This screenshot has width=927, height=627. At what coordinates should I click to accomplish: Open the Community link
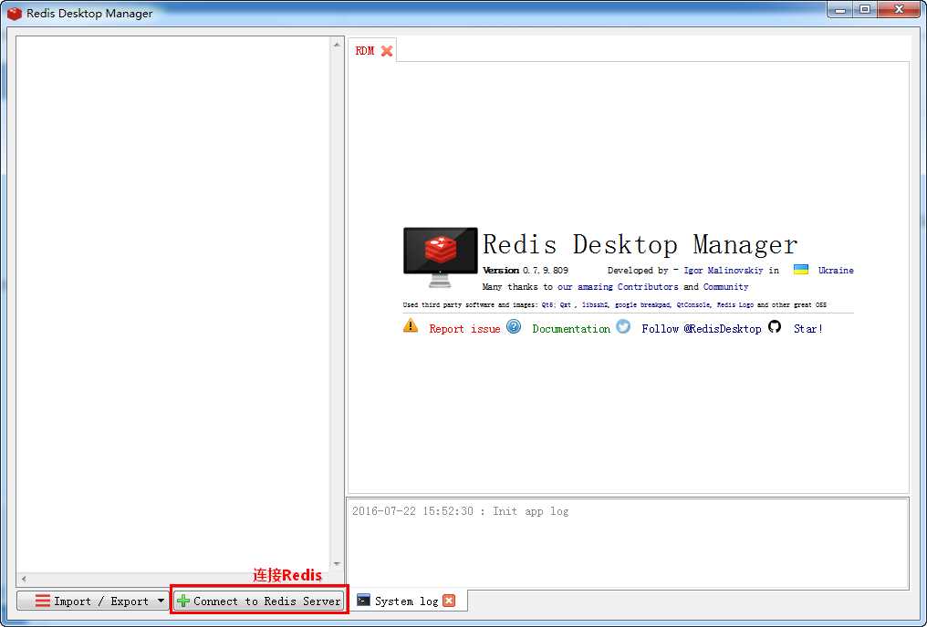point(725,287)
